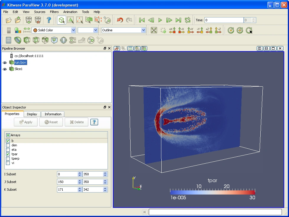
Task: Open the Edit Color Map tool
Action: (x=18, y=30)
